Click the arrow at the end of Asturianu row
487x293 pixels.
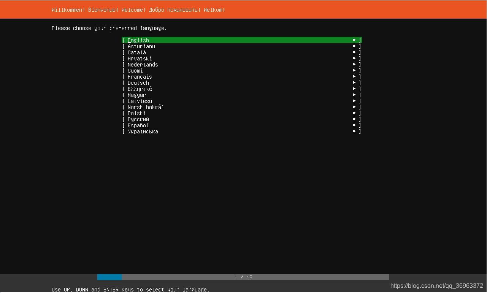coord(354,46)
